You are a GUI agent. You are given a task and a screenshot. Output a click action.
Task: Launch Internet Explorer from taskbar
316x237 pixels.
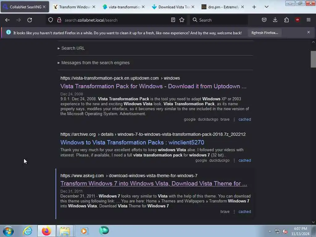click(x=27, y=231)
